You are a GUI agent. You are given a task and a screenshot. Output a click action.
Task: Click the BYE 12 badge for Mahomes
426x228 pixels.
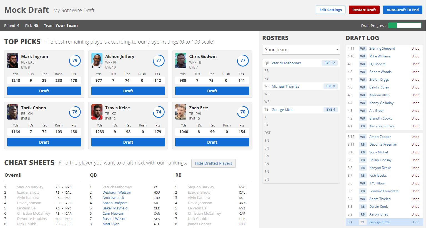(x=330, y=63)
